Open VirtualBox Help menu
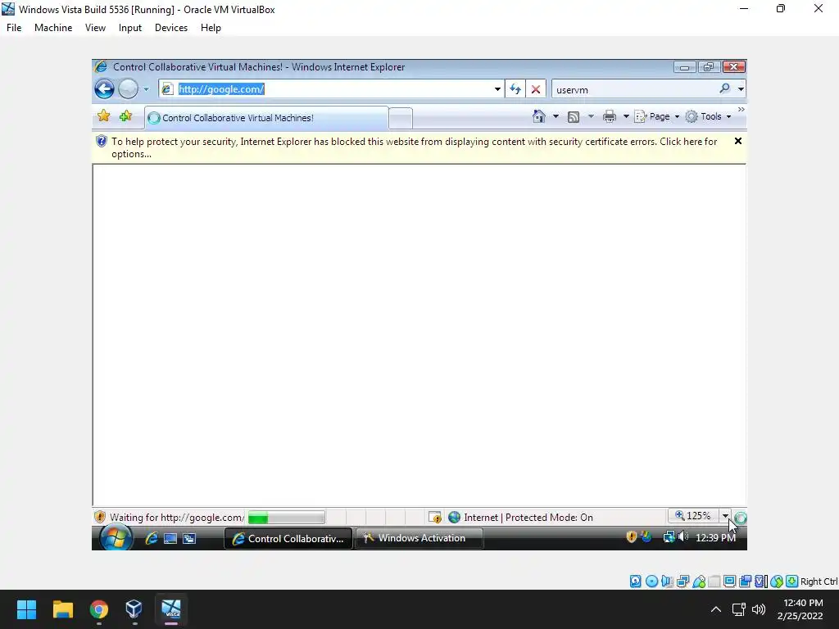This screenshot has width=839, height=629. coord(211,28)
